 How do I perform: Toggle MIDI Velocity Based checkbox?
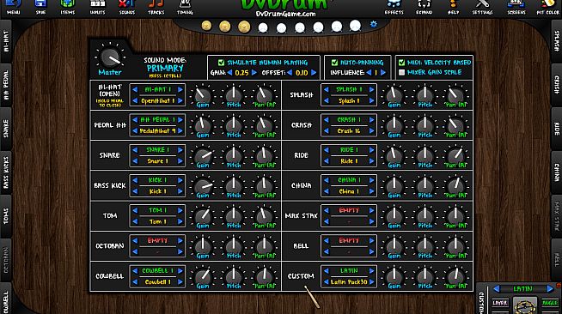pos(401,63)
